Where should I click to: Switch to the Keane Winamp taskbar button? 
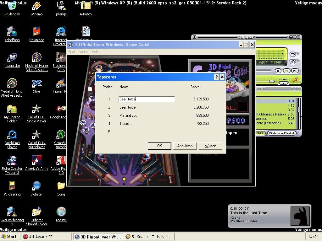(x=149, y=237)
